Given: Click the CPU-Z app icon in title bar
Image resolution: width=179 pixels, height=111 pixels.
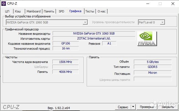Looking at the screenshot, I should [3, 4].
